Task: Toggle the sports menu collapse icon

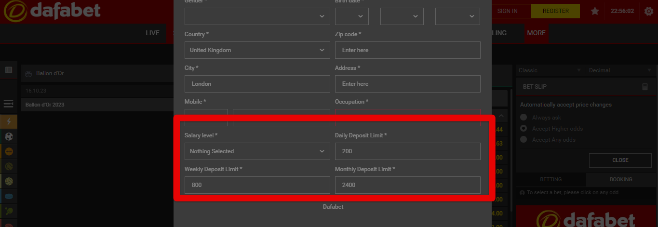Action: pos(8,104)
